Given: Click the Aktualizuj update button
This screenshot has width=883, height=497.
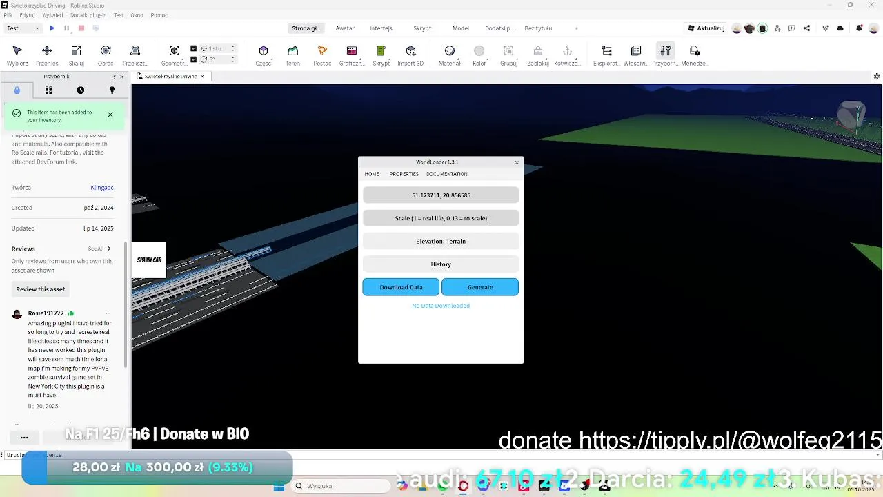Looking at the screenshot, I should 706,28.
